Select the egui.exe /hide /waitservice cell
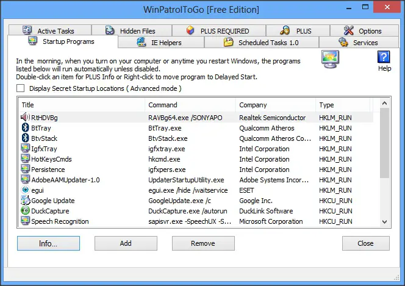Screen dimensions: 405x286 (x=188, y=190)
